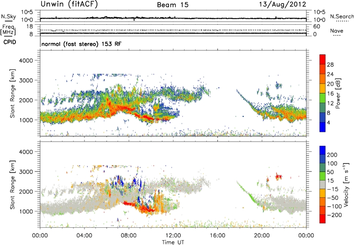Click the blue bottom of power colorbar
354x245 pixels.
pyautogui.click(x=323, y=127)
